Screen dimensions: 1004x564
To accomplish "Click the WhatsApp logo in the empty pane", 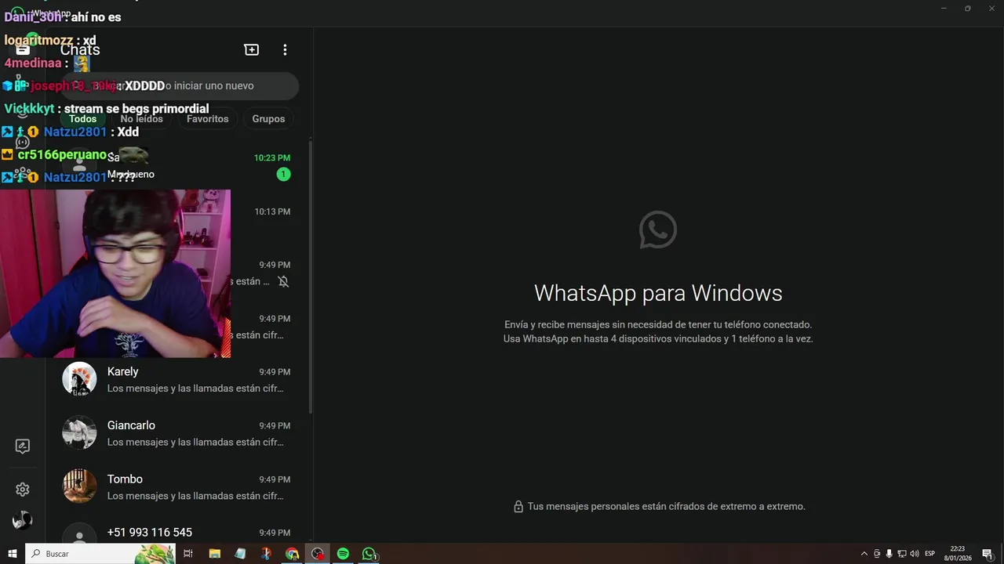I will point(658,230).
